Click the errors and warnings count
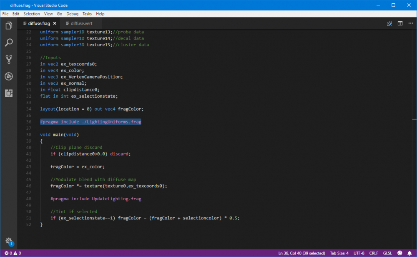The height and width of the screenshot is (257, 417). [13, 253]
